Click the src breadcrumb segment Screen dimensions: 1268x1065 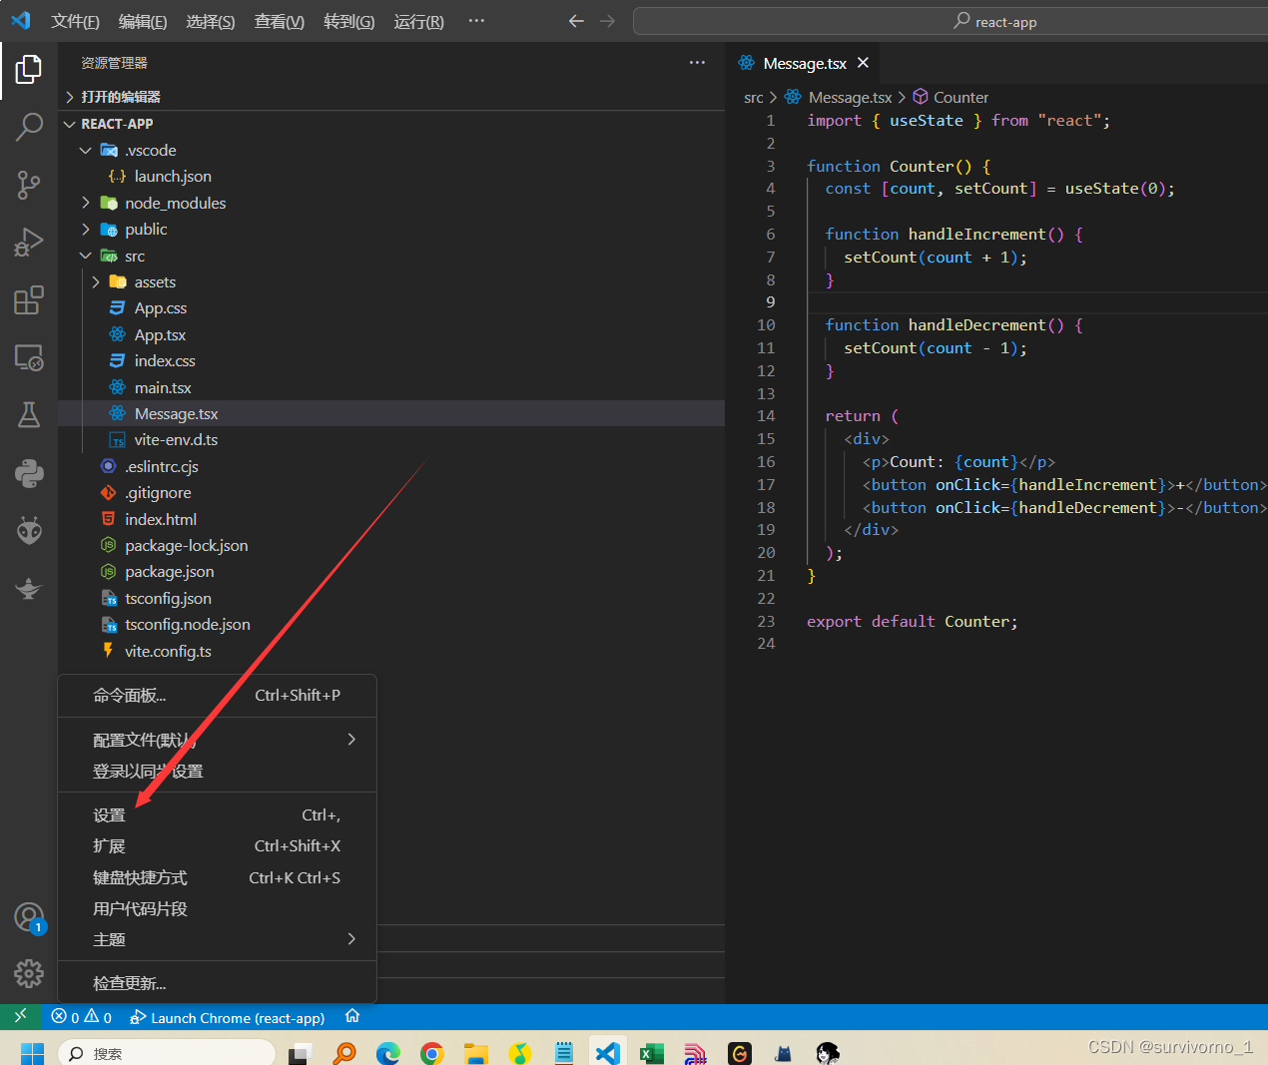753,97
